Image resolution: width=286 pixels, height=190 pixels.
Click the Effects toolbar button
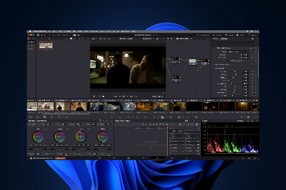point(241,35)
